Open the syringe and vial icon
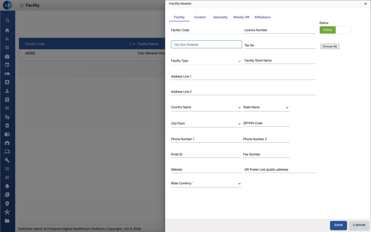The width and height of the screenshot is (371, 232). coord(7,117)
